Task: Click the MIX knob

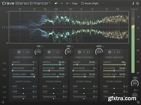Action: 135,83
